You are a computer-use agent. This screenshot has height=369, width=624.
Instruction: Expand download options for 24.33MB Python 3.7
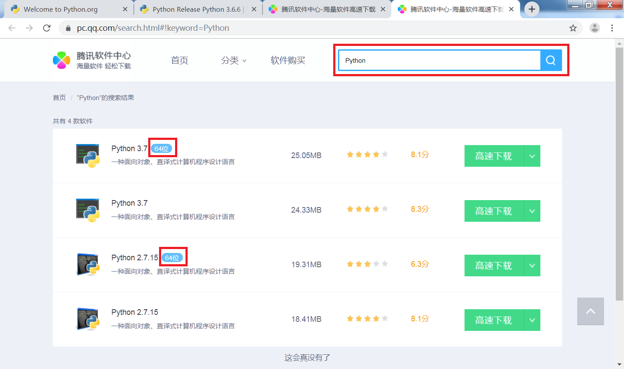tap(532, 211)
